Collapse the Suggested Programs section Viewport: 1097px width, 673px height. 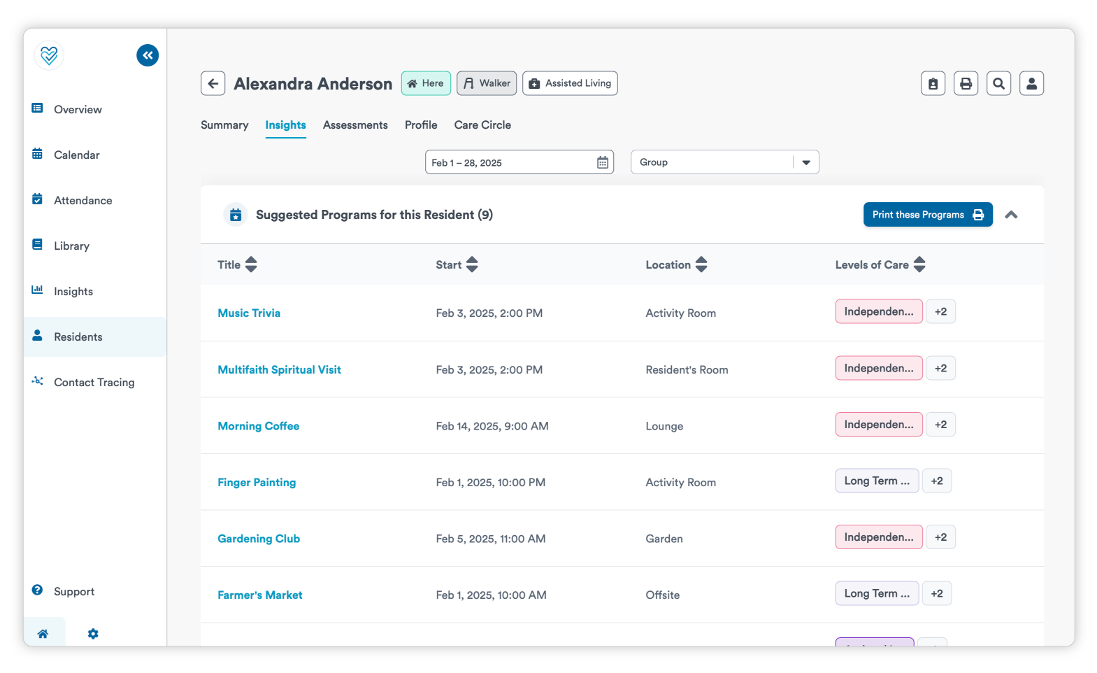[1011, 215]
